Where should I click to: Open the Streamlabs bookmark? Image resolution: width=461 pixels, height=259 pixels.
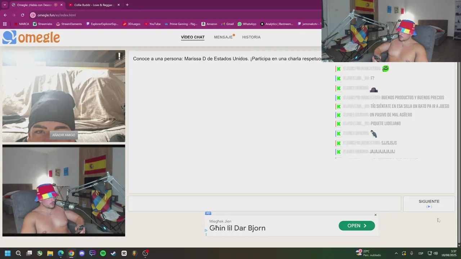pyautogui.click(x=42, y=24)
